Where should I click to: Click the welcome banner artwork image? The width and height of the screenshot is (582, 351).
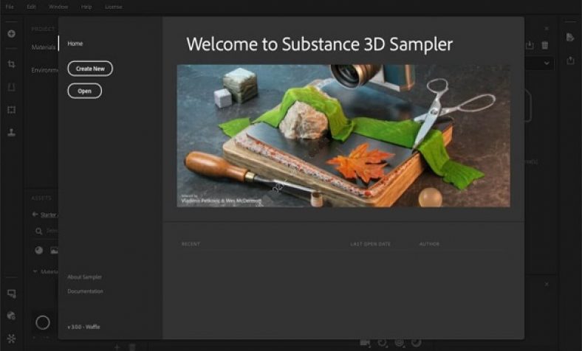(343, 136)
